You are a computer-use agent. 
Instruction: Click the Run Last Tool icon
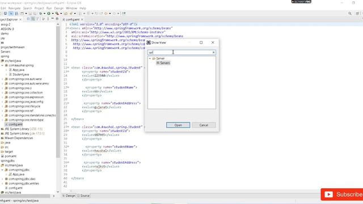(57, 14)
